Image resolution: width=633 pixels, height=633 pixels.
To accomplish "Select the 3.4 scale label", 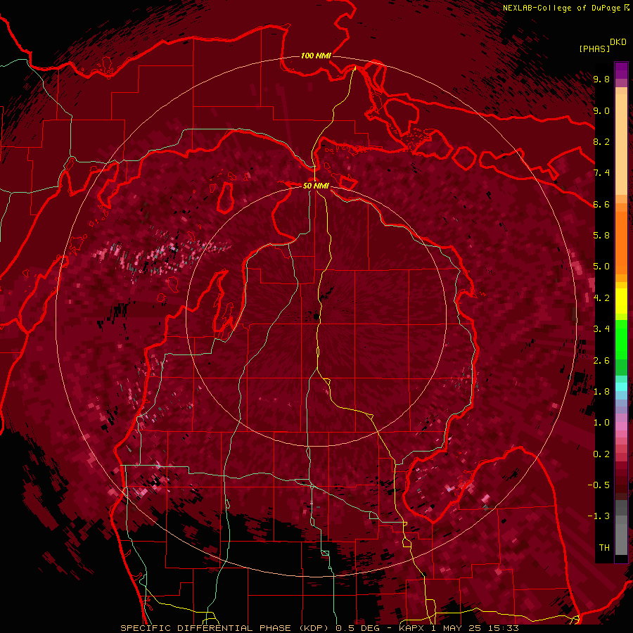I will click(601, 329).
